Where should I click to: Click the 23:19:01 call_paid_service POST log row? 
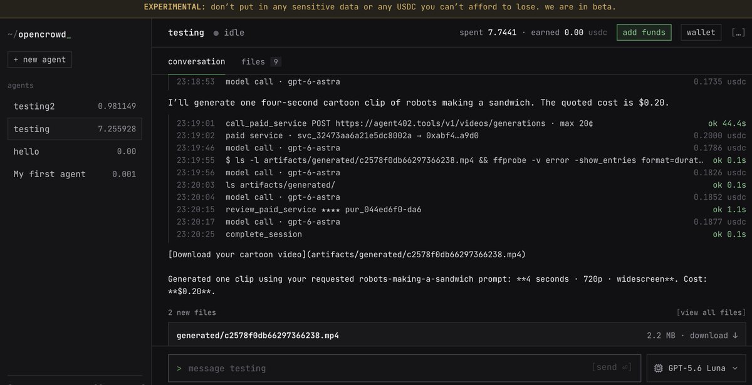pos(461,123)
